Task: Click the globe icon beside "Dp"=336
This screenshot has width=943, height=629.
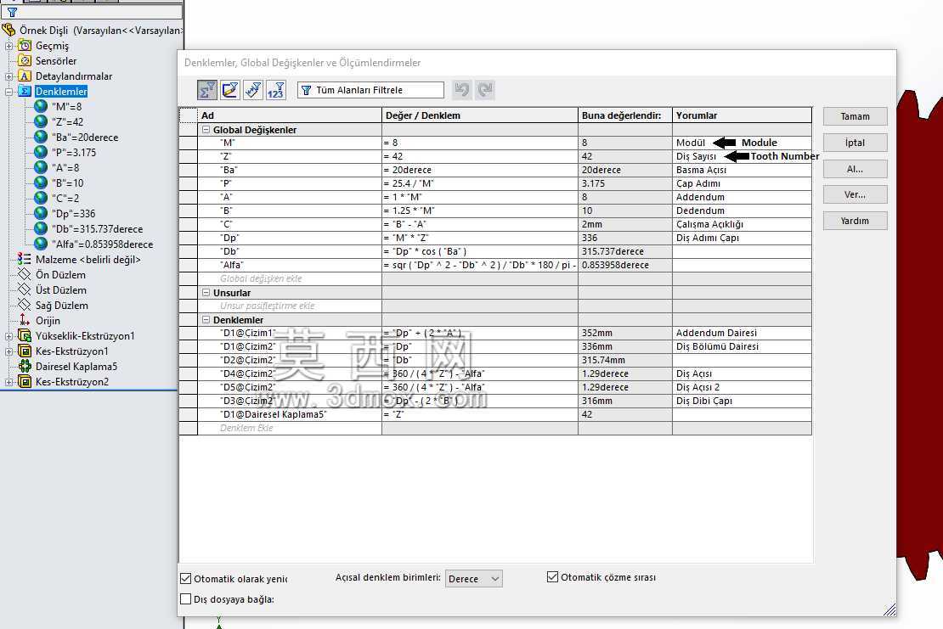Action: [41, 213]
